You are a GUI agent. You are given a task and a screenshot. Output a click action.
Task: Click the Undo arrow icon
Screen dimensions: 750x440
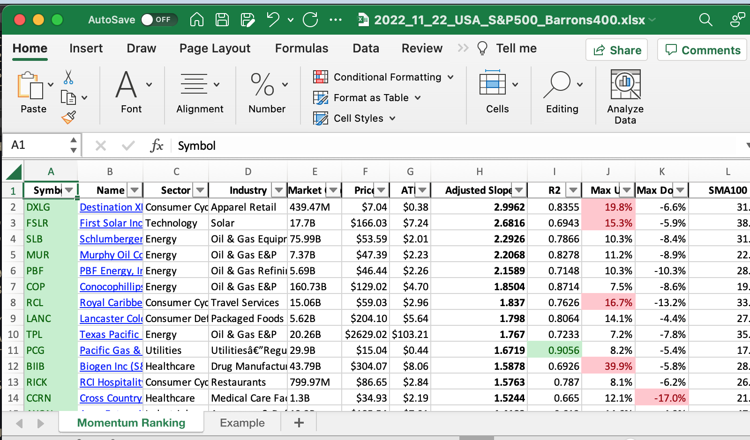pos(273,20)
